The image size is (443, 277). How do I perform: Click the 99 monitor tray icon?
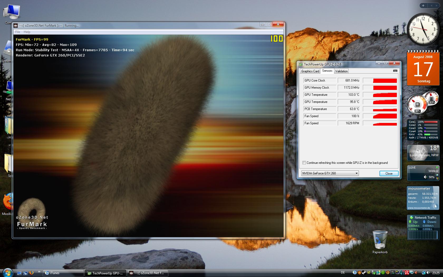click(397, 272)
